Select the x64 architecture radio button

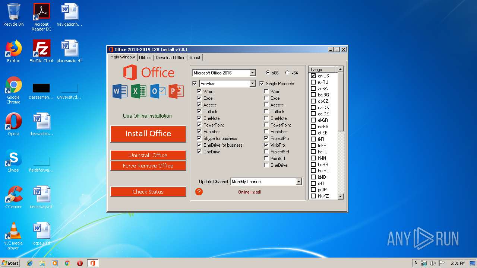click(287, 73)
